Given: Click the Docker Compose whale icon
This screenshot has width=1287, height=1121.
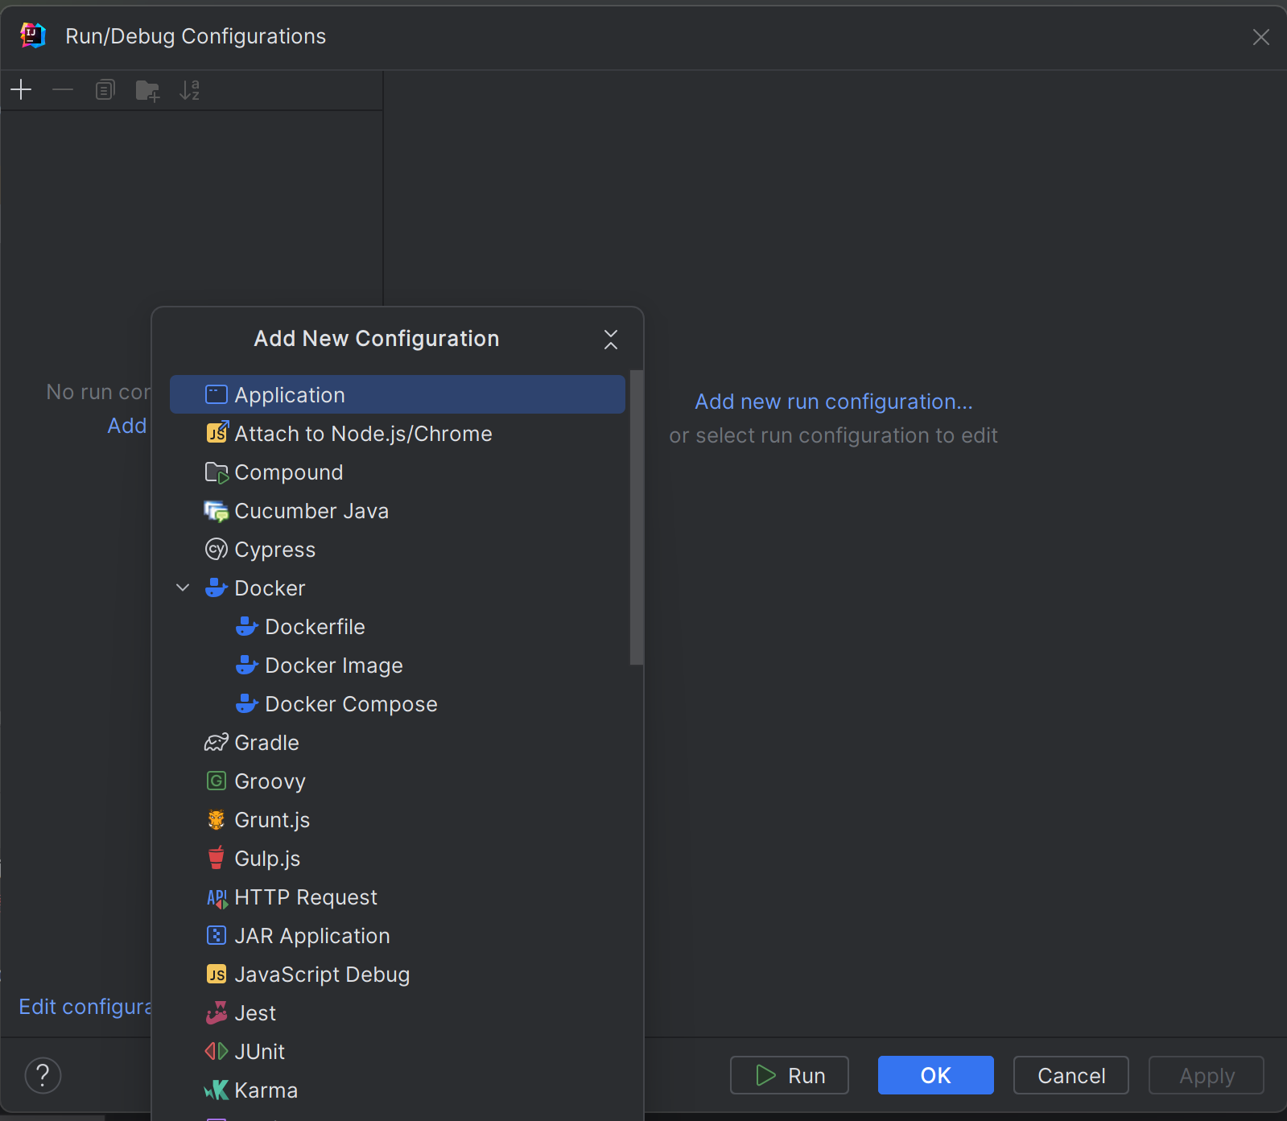Looking at the screenshot, I should click(x=246, y=703).
